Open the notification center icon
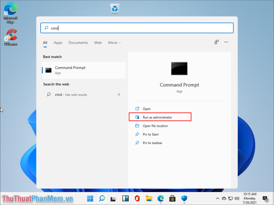The image size is (274, 205). (266, 199)
